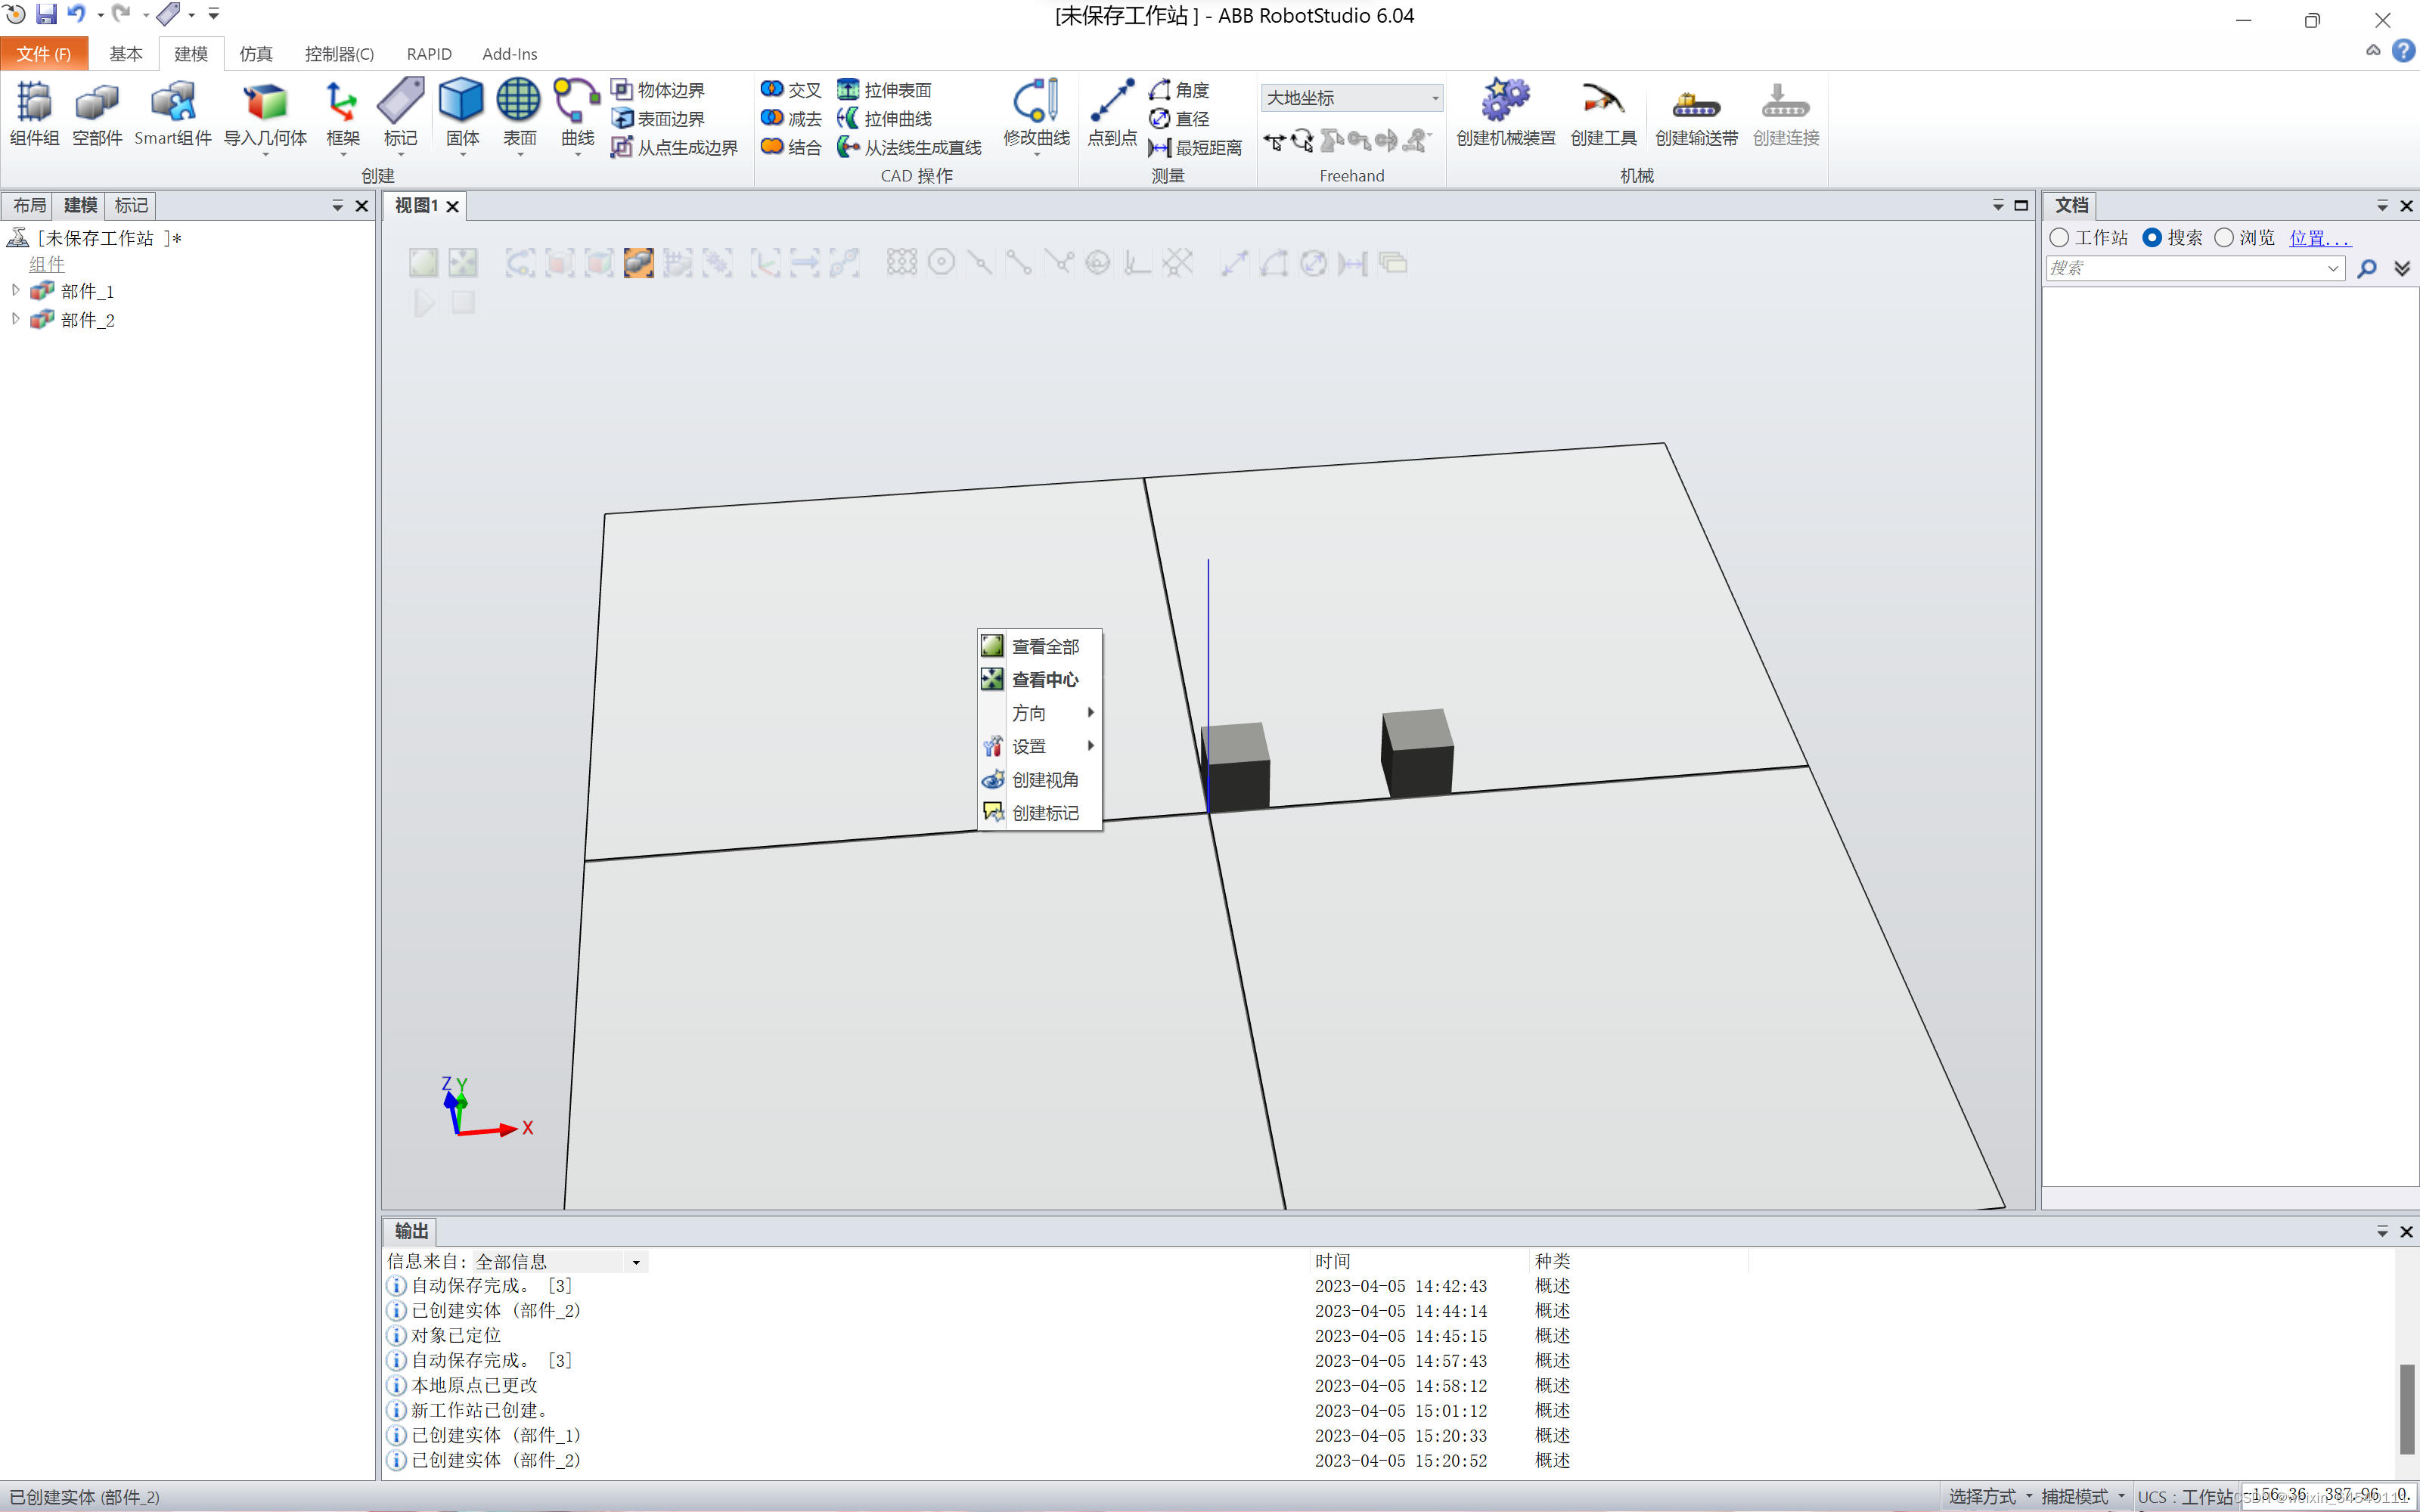Select the 浏览 radio button
2420x1512 pixels.
point(2224,238)
